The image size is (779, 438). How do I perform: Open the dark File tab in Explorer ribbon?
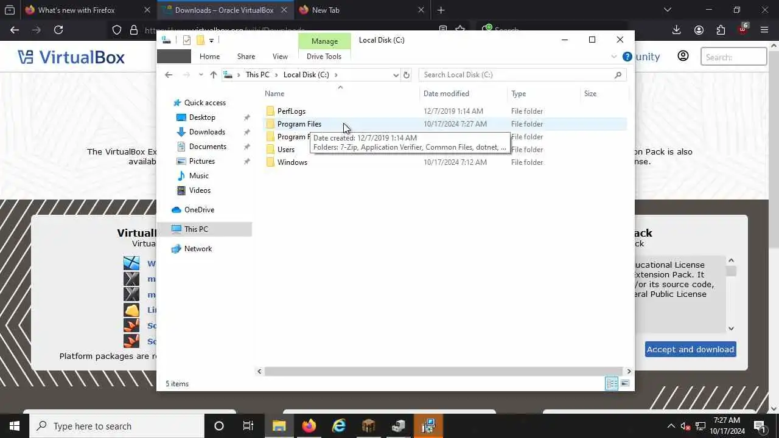(174, 57)
